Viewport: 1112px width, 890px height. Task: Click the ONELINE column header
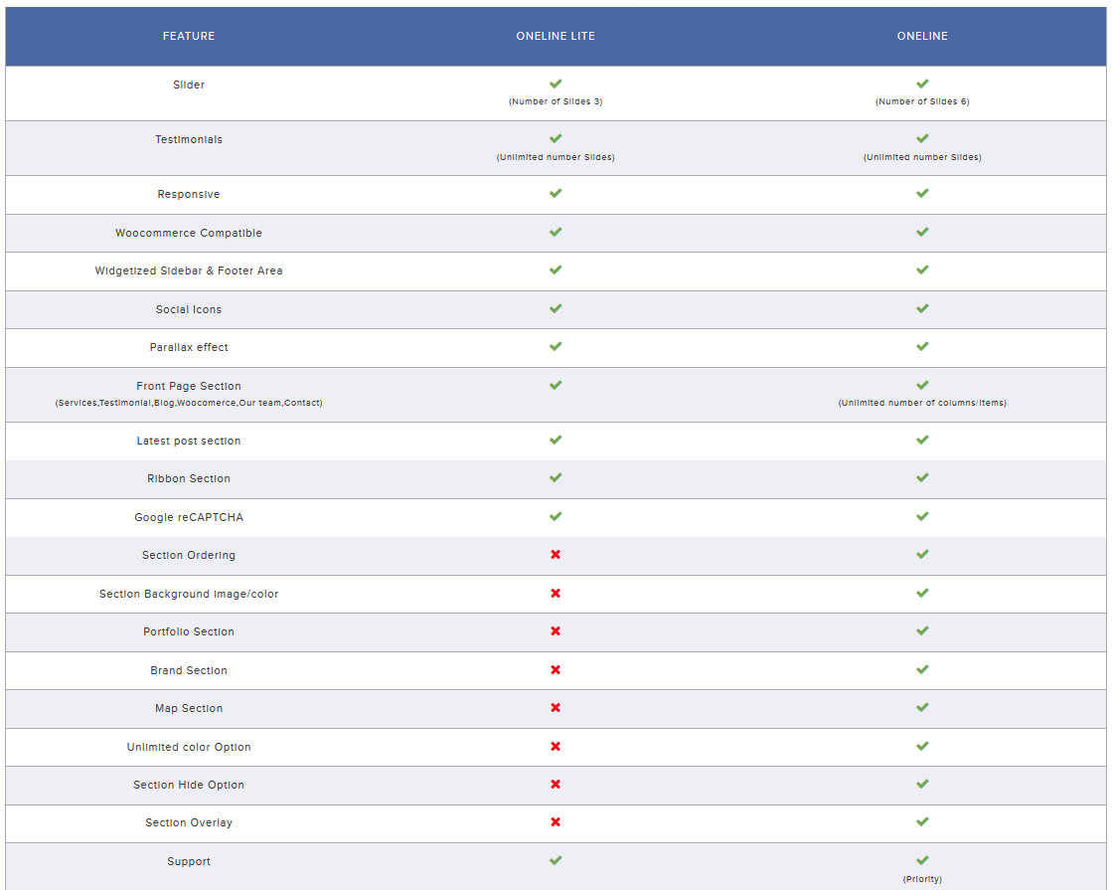click(922, 36)
